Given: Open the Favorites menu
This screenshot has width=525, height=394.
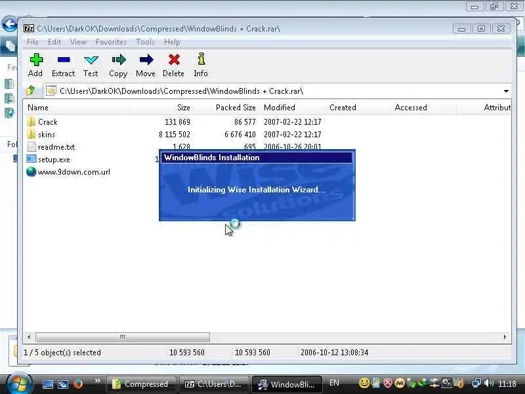Looking at the screenshot, I should (111, 42).
